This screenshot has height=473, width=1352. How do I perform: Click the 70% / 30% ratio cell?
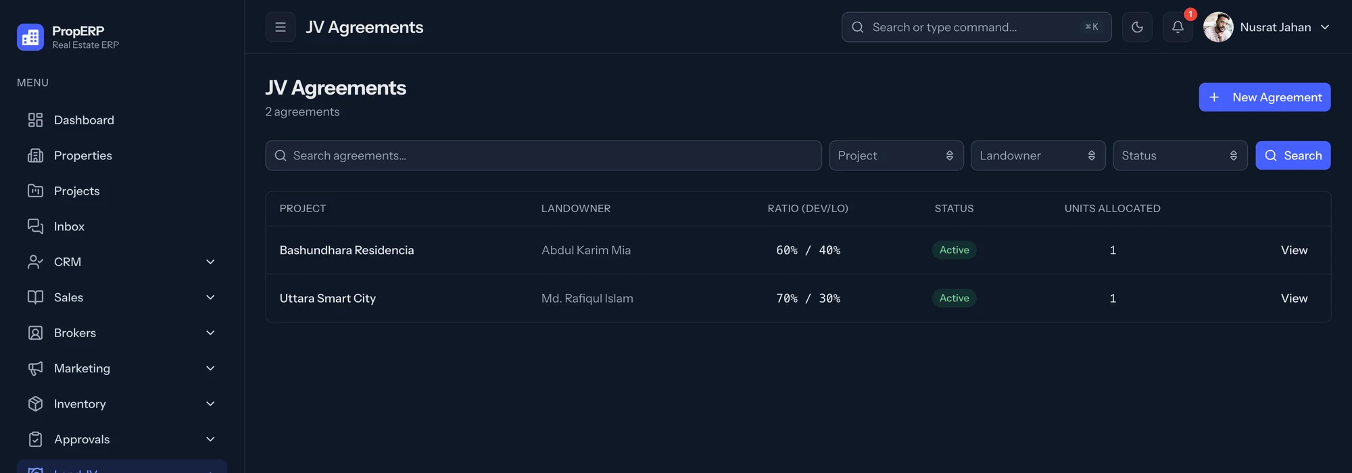[x=808, y=298]
